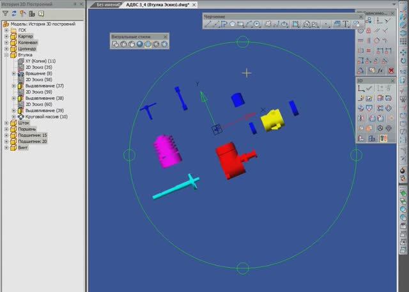
Task: Select the Table tool in Черчение toolbar
Action: 337,24
